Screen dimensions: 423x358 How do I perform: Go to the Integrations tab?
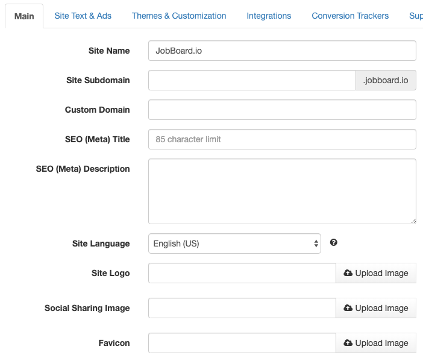point(269,16)
